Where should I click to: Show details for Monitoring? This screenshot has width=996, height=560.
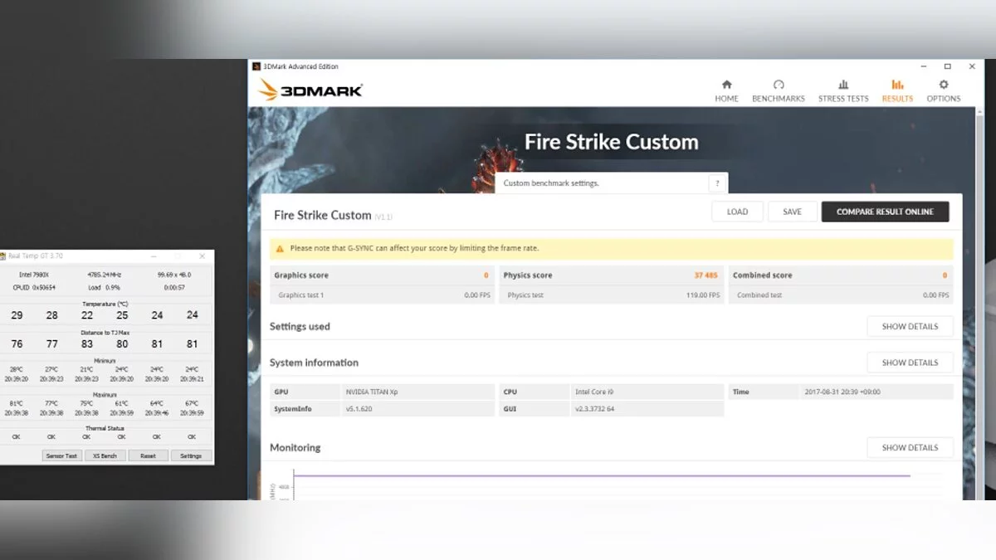coord(910,447)
